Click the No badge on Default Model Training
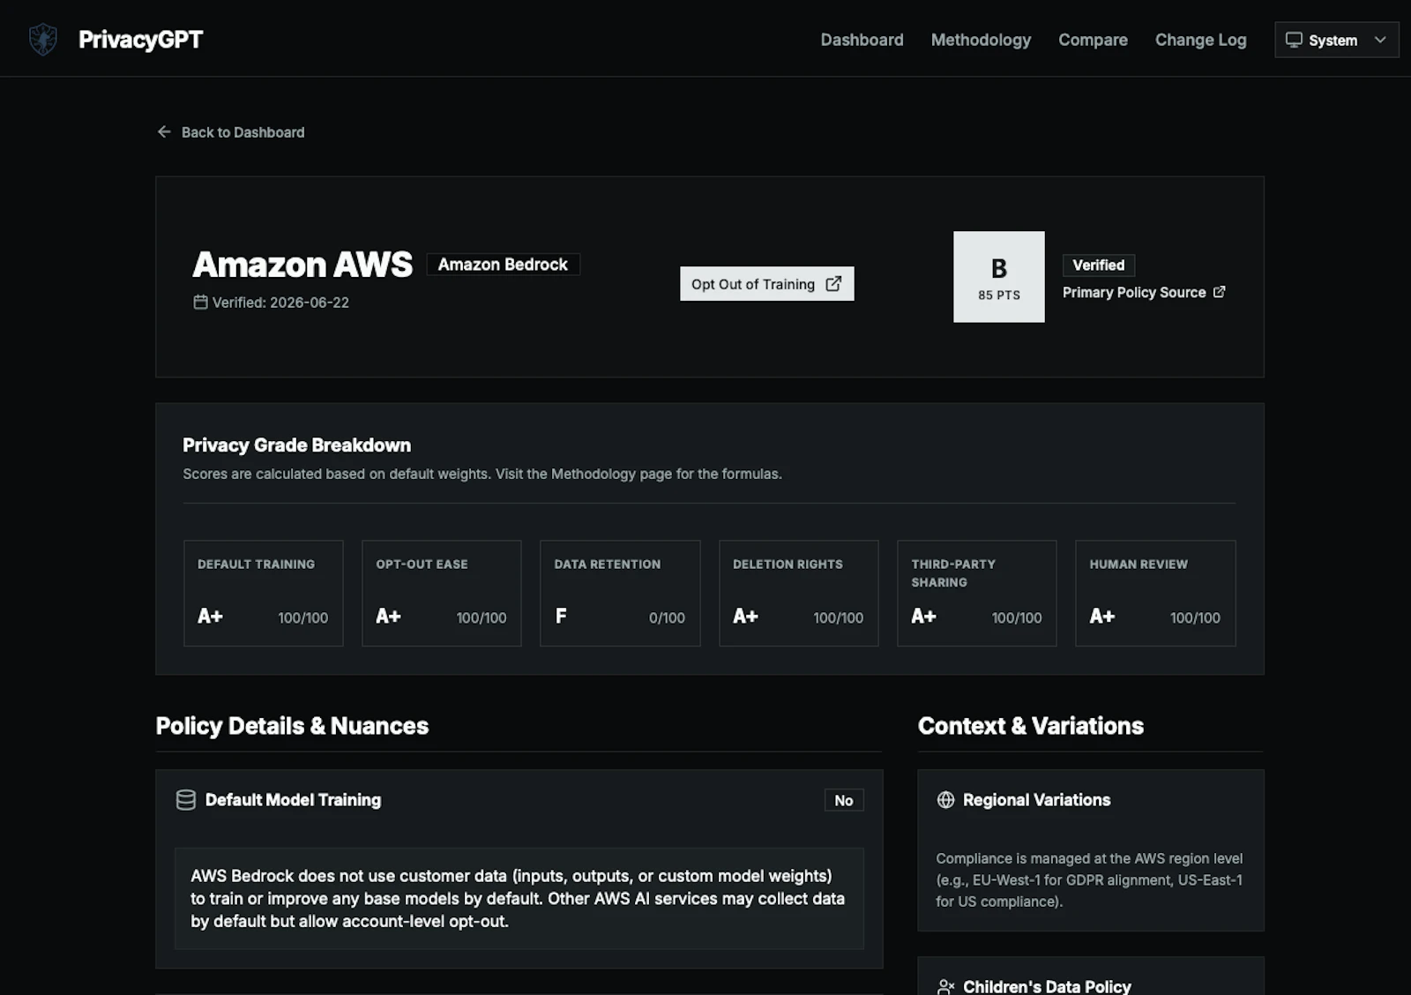Viewport: 1411px width, 995px height. click(844, 800)
